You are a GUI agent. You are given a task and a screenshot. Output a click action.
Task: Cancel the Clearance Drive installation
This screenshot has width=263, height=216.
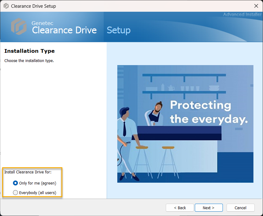(240, 208)
